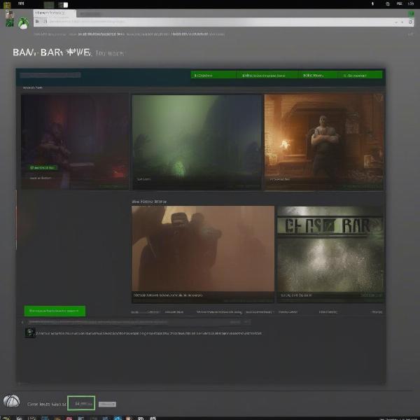Open the thumbnail with the BAR sign
Image resolution: width=420 pixels, height=420 pixels.
tap(330, 254)
